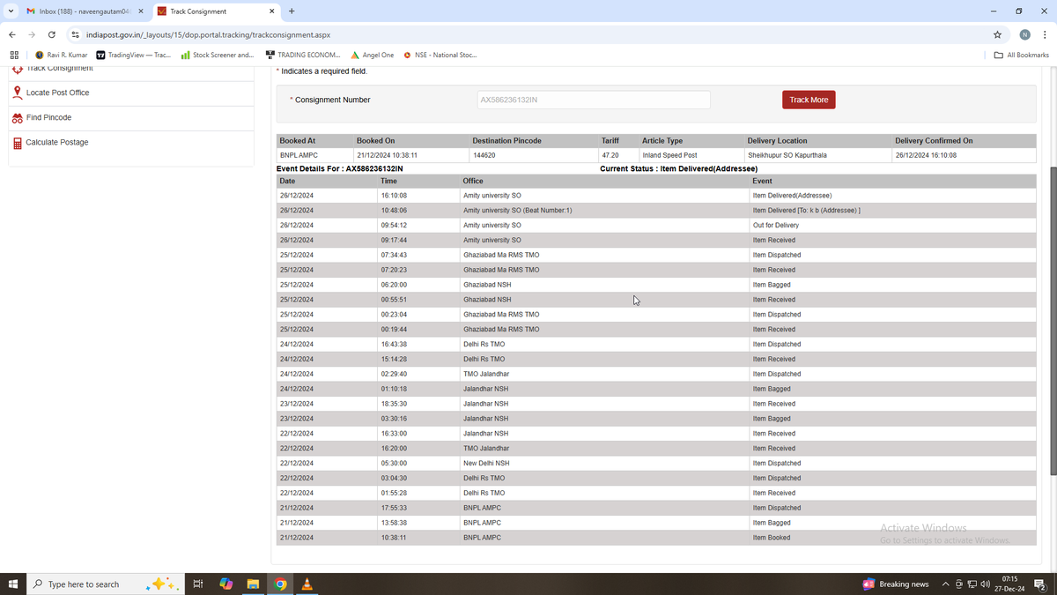Open the network status icon
This screenshot has width=1057, height=595.
[972, 584]
